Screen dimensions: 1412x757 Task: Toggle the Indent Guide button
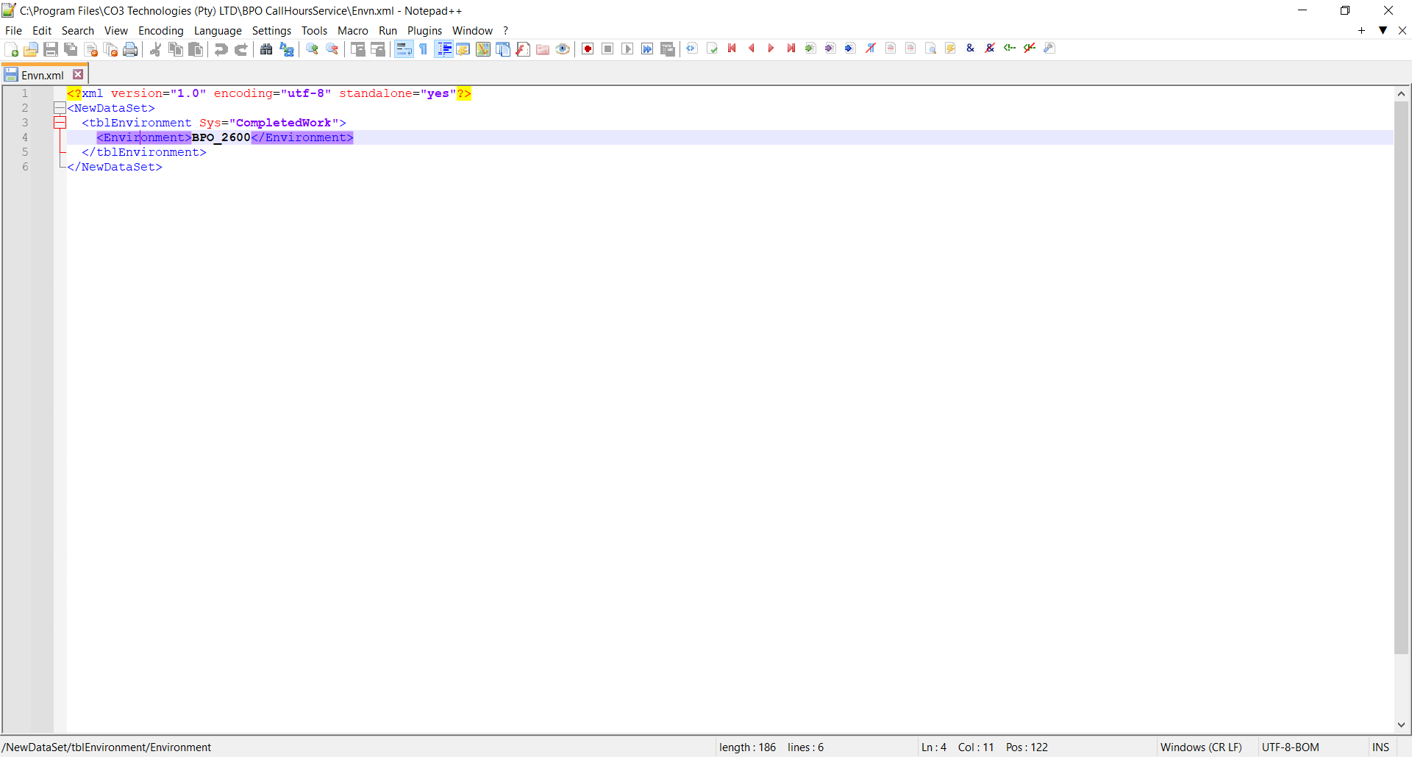pyautogui.click(x=444, y=49)
